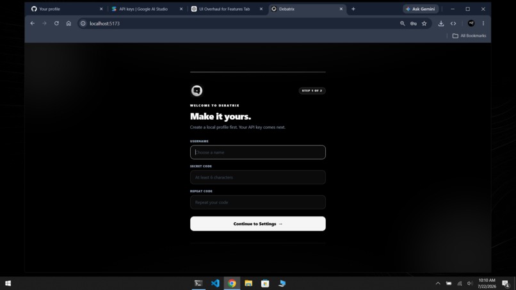Click the Ask Gemini button

(421, 9)
